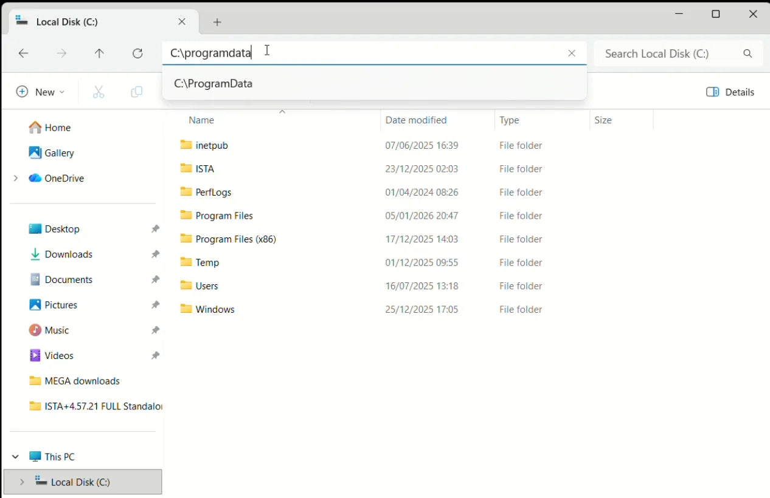Open Pictures in the sidebar

click(53, 305)
